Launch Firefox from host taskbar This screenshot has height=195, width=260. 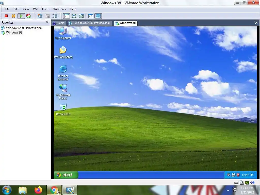pyautogui.click(x=38, y=190)
